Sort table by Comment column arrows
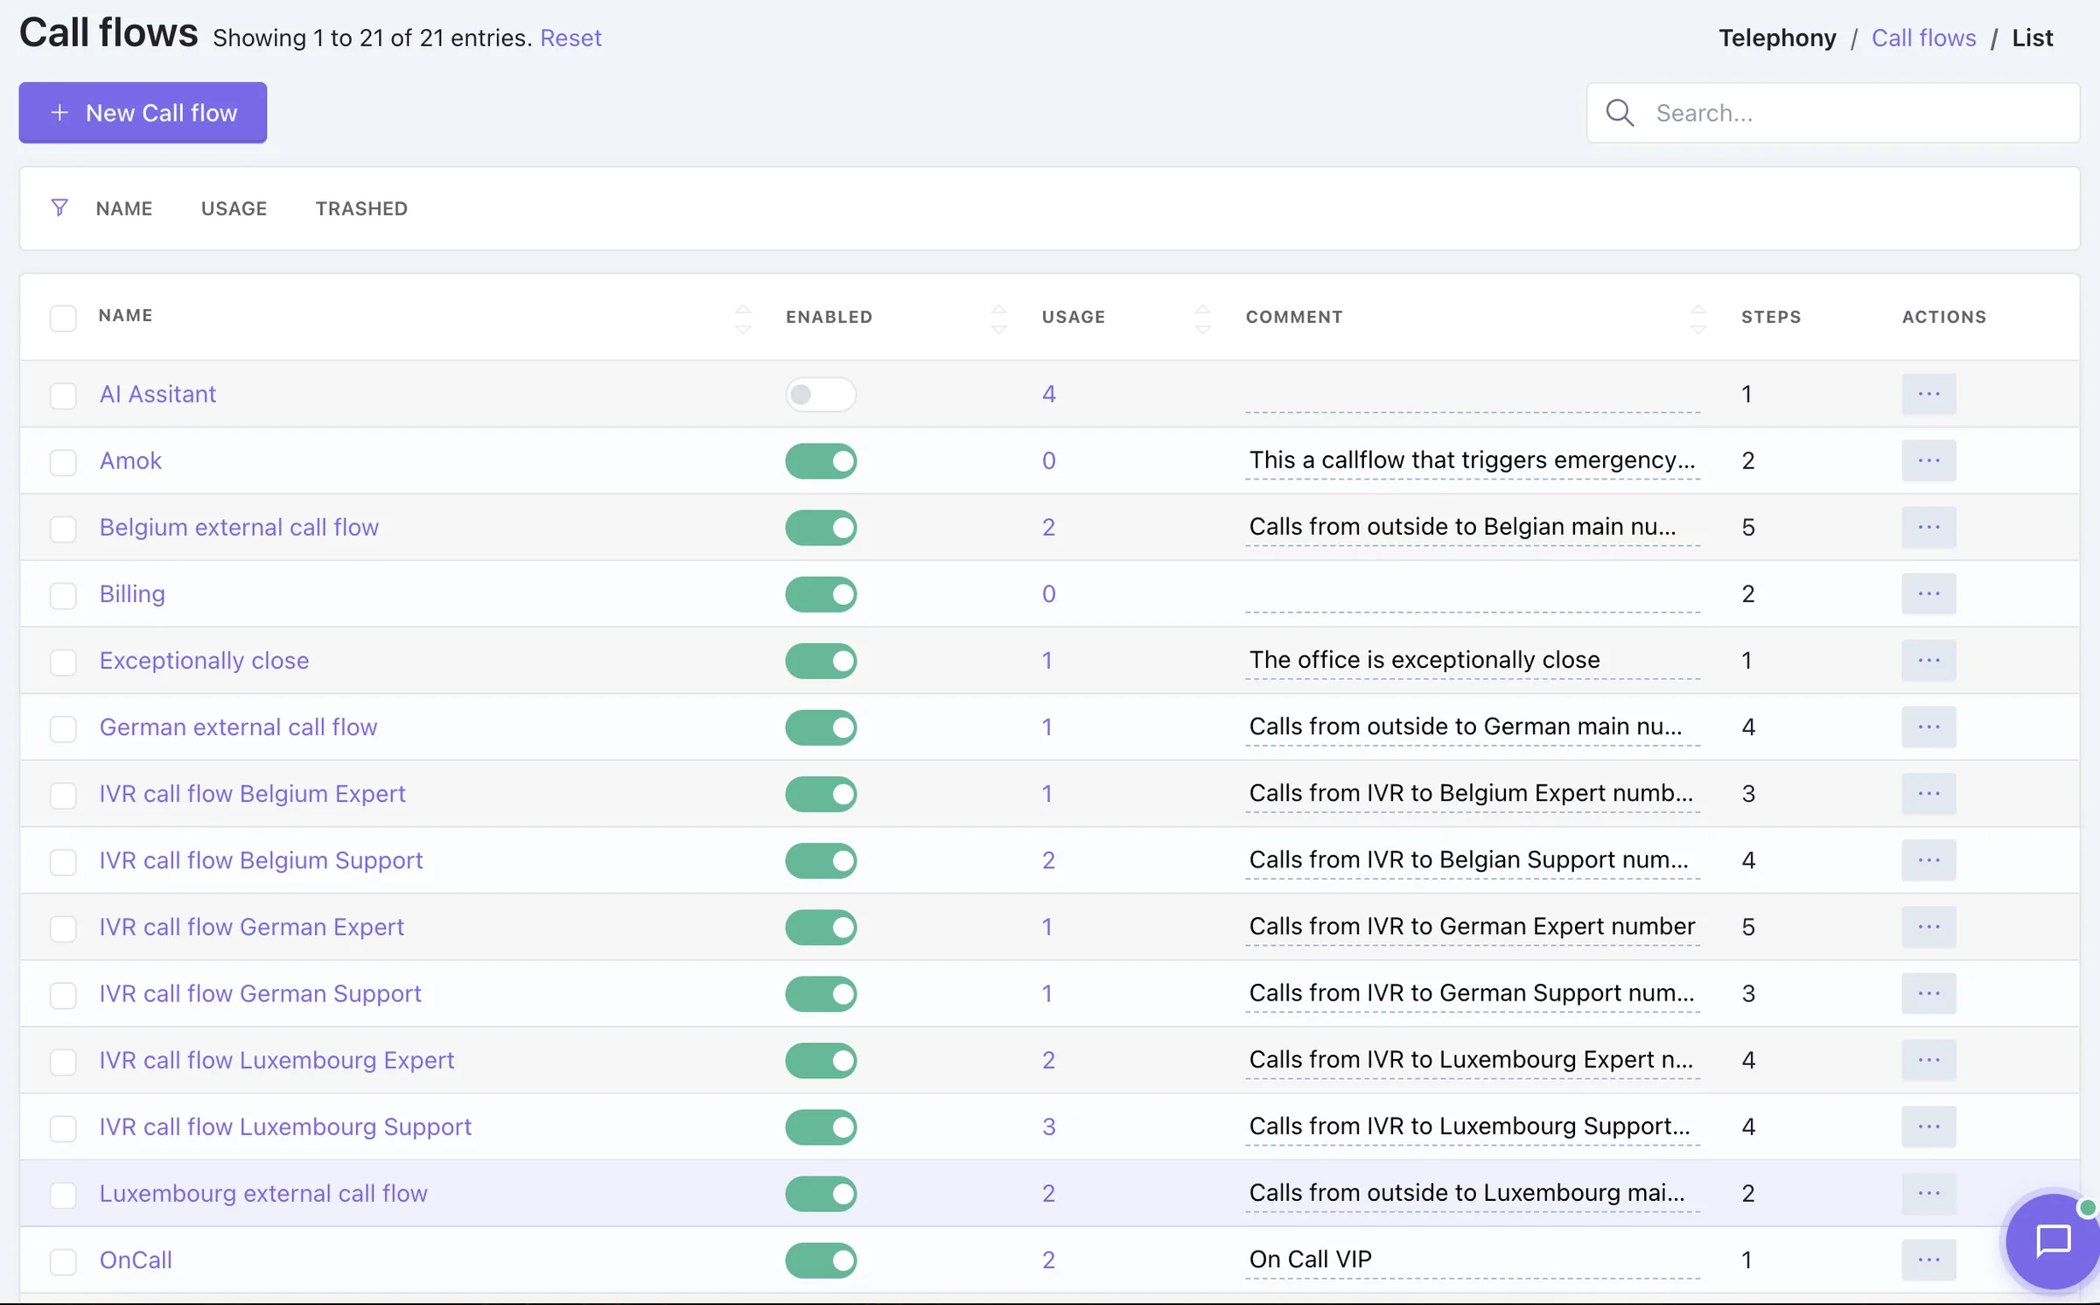Screen dimensions: 2100x1305 [x=1697, y=319]
